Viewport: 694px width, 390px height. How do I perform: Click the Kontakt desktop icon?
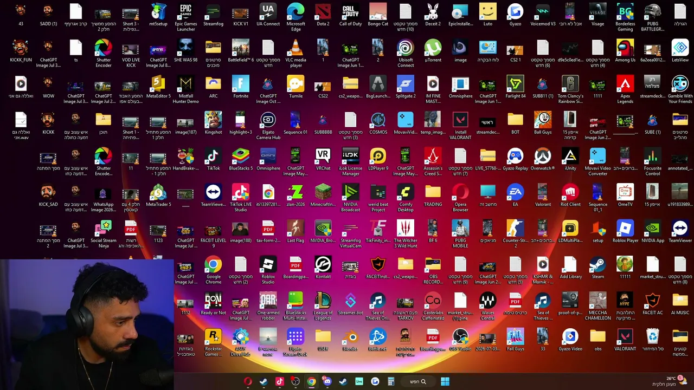tap(323, 268)
